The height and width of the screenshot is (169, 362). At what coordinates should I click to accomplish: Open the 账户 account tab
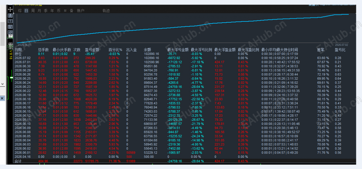coord(81,11)
